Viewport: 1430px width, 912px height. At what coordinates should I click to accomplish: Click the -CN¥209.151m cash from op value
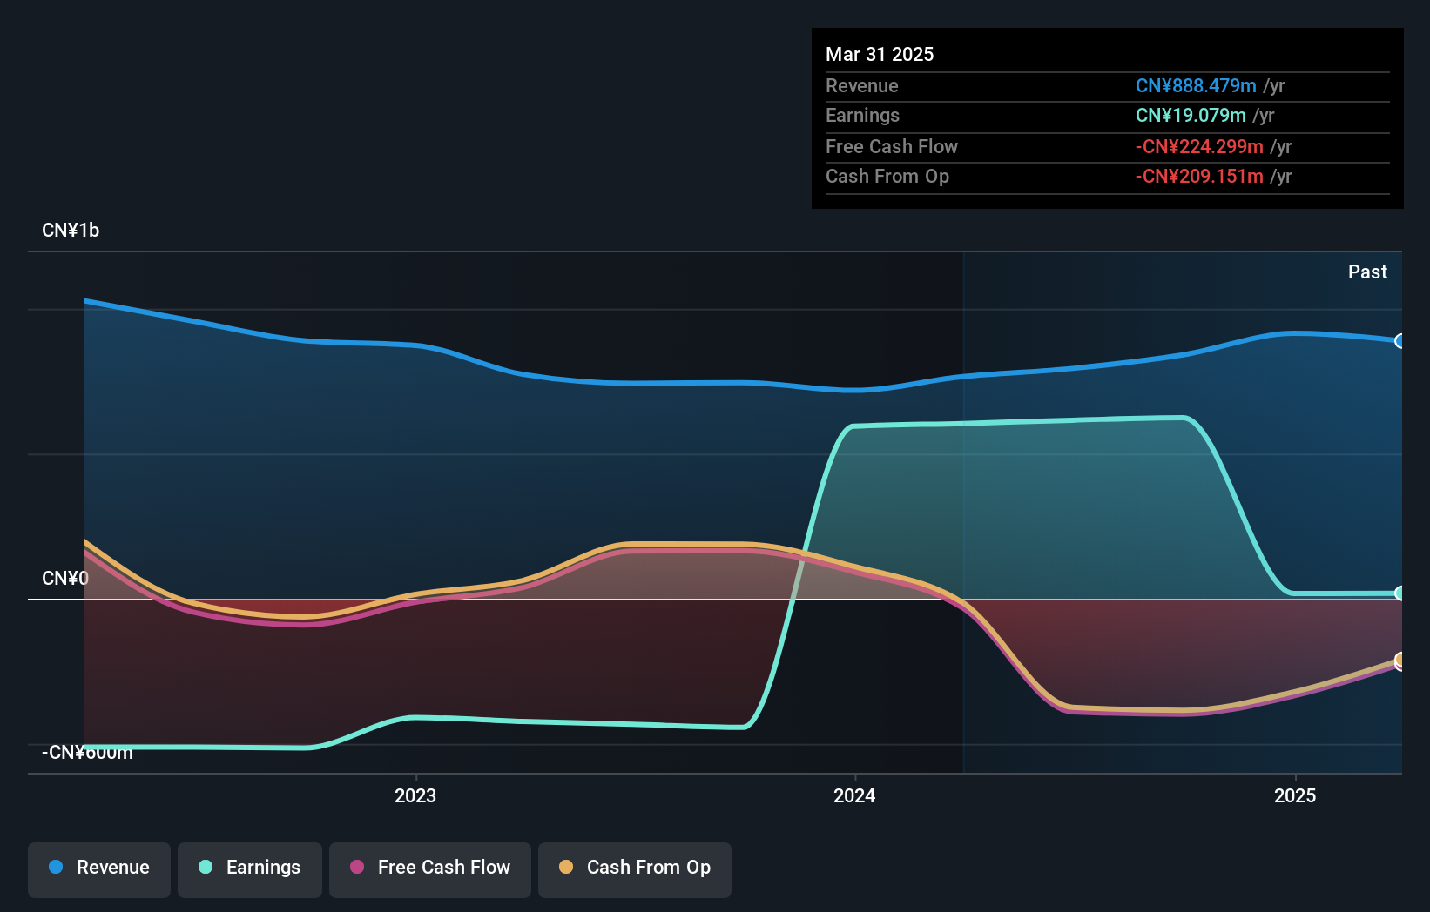pos(1199,176)
